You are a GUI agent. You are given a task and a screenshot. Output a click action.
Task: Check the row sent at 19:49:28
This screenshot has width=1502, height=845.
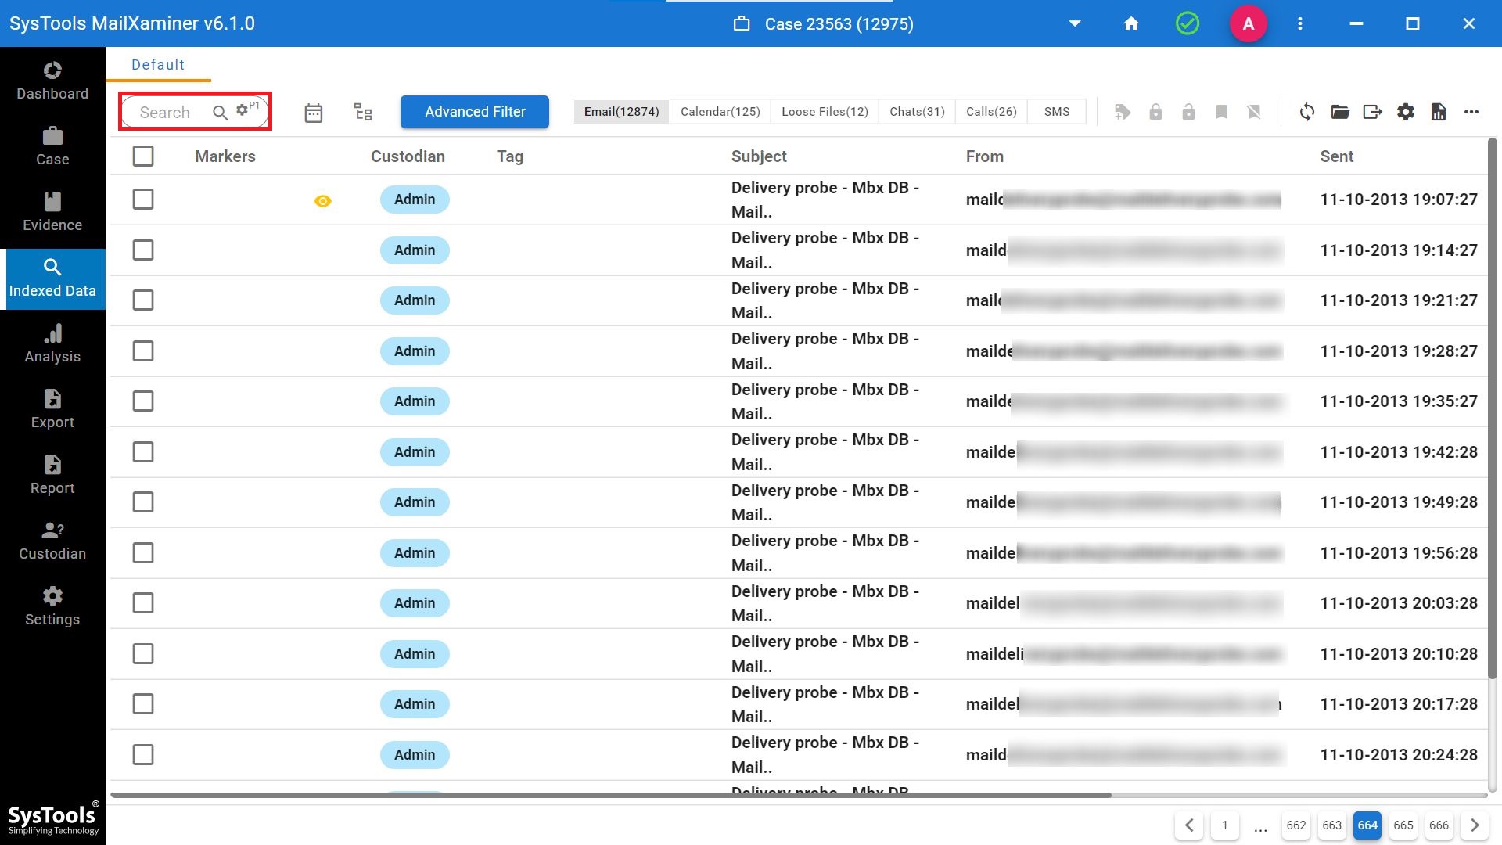click(143, 502)
